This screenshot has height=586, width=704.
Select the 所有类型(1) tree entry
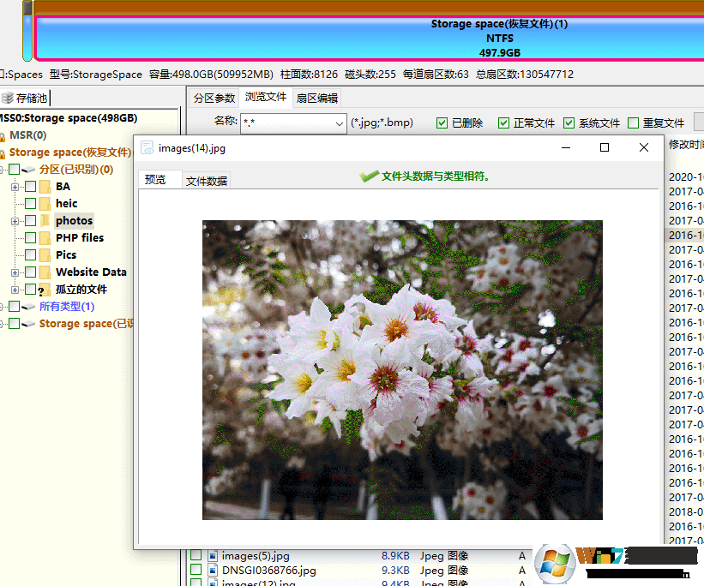point(67,306)
